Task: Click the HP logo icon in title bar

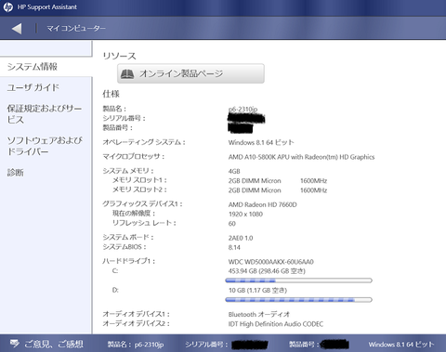Action: point(7,7)
